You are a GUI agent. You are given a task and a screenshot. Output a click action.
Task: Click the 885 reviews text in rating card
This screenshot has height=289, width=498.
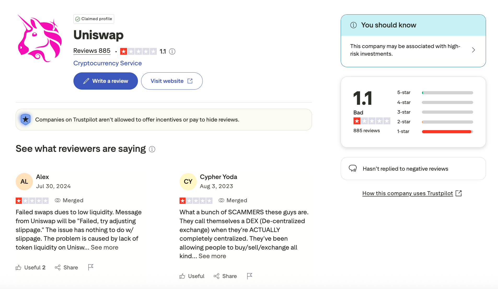(x=367, y=131)
